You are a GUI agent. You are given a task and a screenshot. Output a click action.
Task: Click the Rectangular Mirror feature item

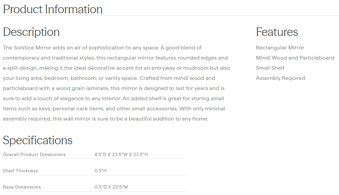pyautogui.click(x=280, y=48)
